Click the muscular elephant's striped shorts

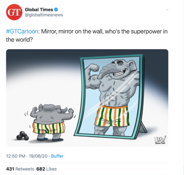[x=112, y=116]
